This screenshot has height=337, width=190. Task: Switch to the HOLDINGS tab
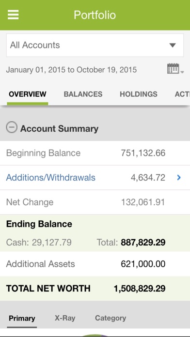point(139,94)
